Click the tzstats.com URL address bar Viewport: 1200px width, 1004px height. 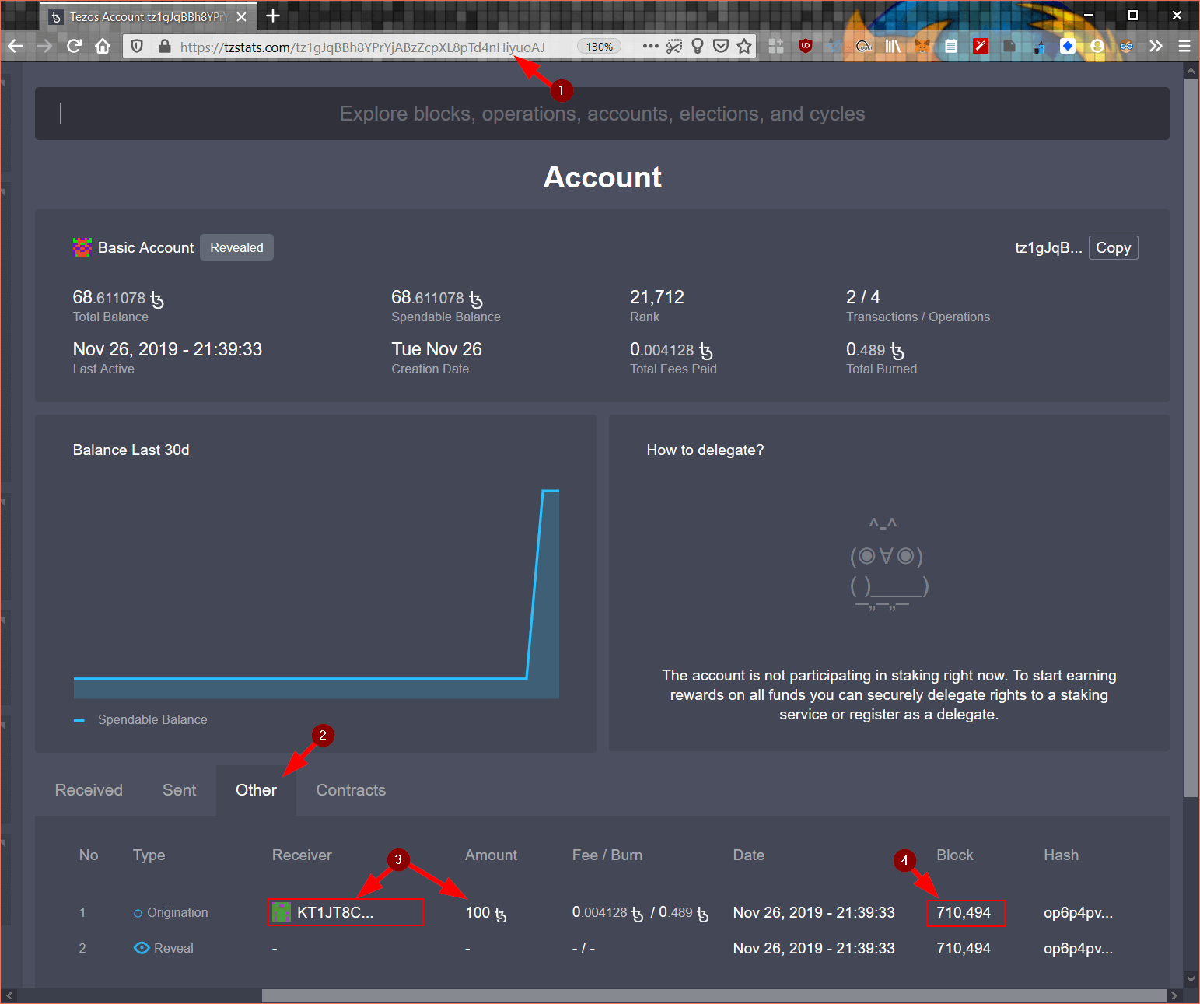(x=362, y=47)
